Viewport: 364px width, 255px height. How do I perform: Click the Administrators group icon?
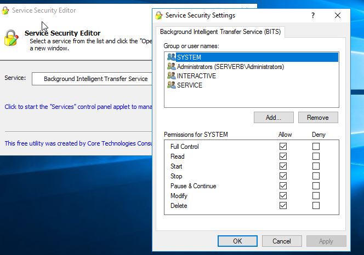(x=172, y=67)
